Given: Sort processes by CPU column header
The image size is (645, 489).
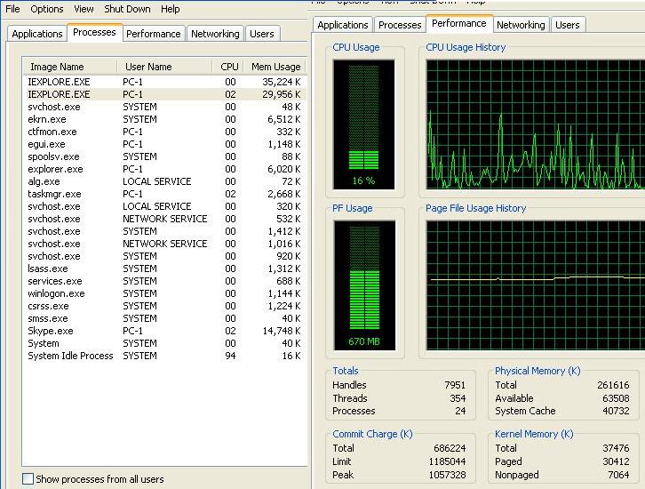Looking at the screenshot, I should tap(229, 67).
